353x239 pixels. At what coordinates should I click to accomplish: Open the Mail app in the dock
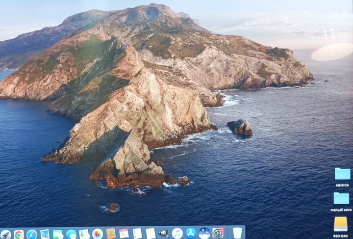[45, 234]
